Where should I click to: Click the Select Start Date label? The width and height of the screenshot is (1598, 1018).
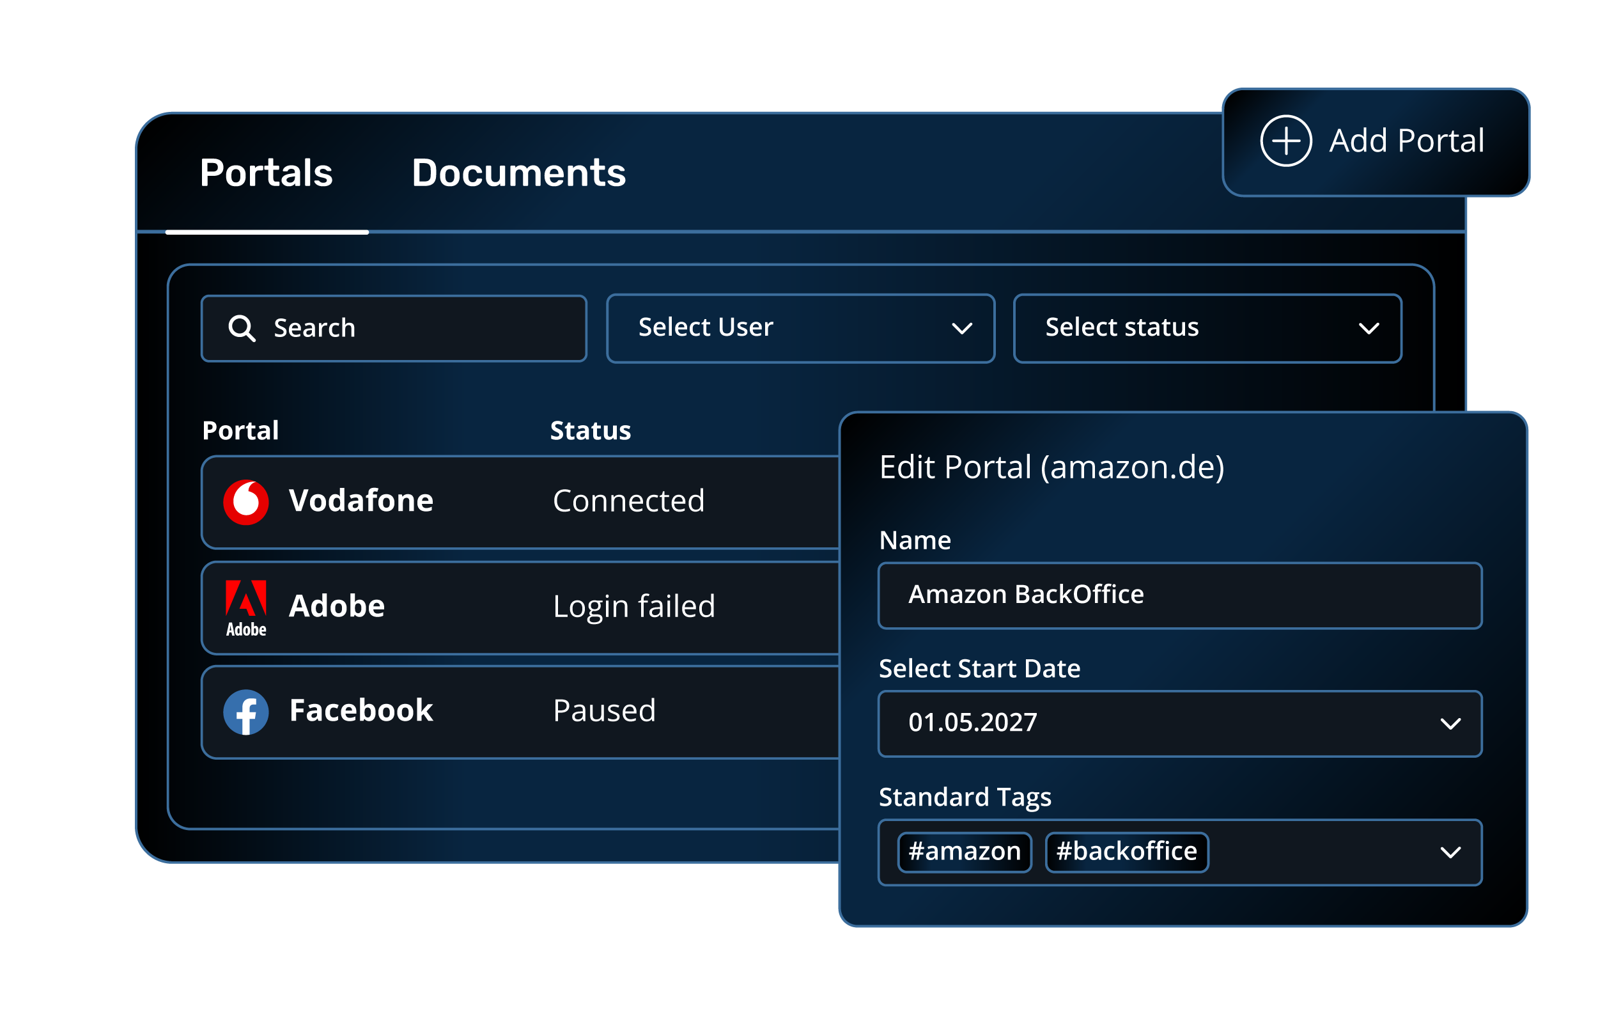click(979, 668)
